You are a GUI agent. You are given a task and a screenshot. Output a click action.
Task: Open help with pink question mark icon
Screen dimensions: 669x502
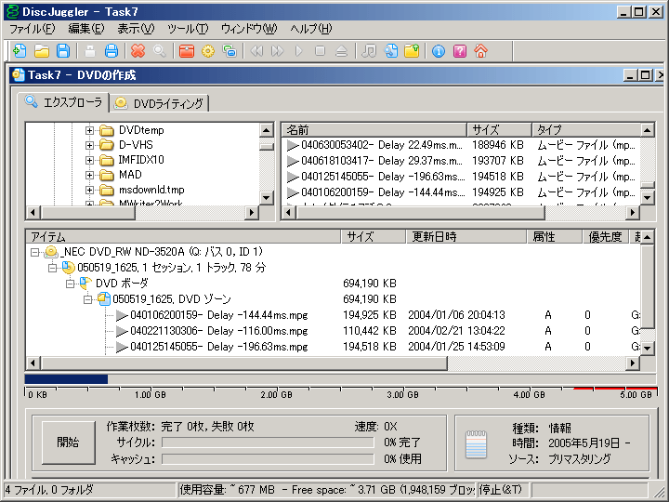pyautogui.click(x=460, y=51)
